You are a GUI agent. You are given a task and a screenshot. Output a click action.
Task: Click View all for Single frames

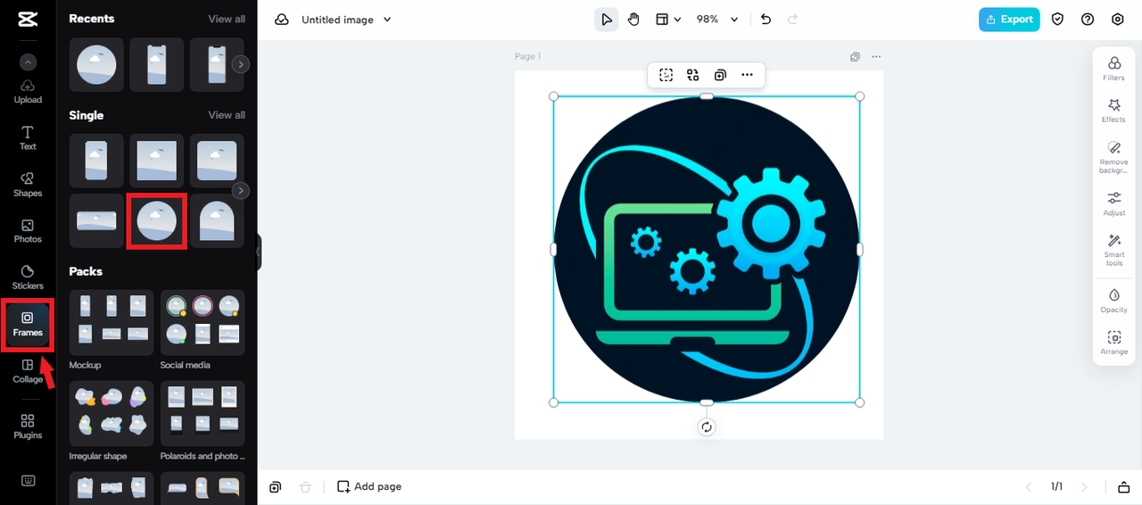[x=227, y=115]
